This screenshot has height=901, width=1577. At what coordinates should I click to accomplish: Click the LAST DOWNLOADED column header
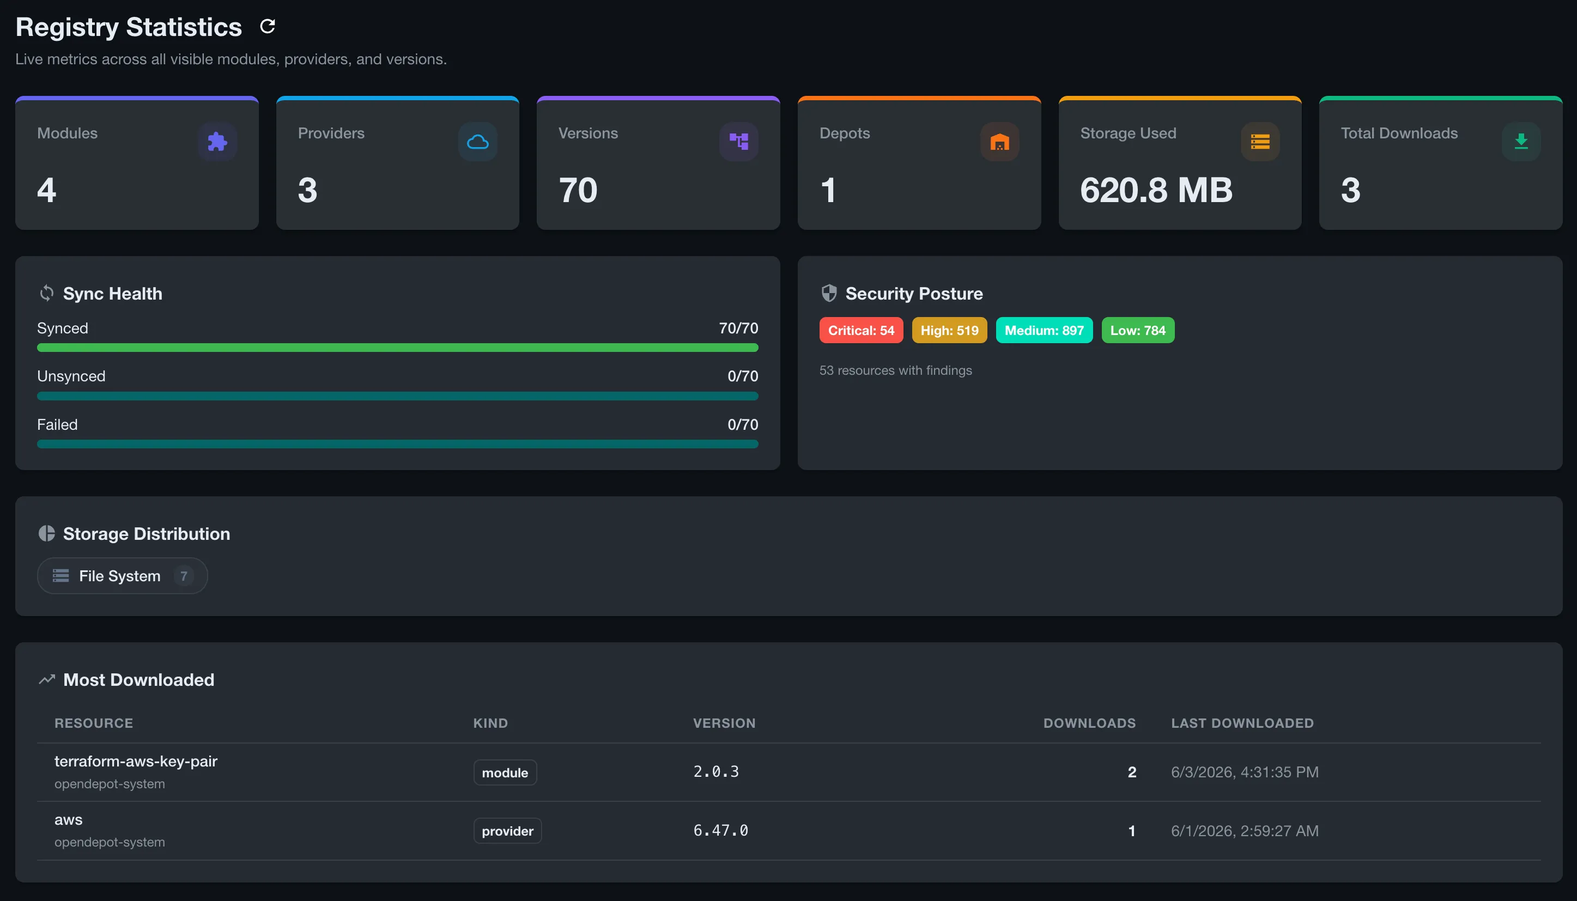[1242, 723]
